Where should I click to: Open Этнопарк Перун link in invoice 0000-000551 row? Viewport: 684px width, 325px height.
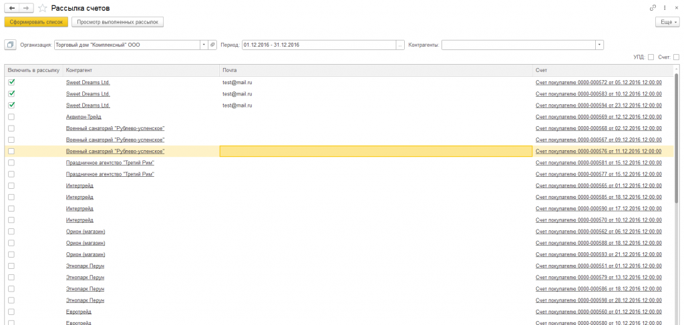(x=85, y=266)
